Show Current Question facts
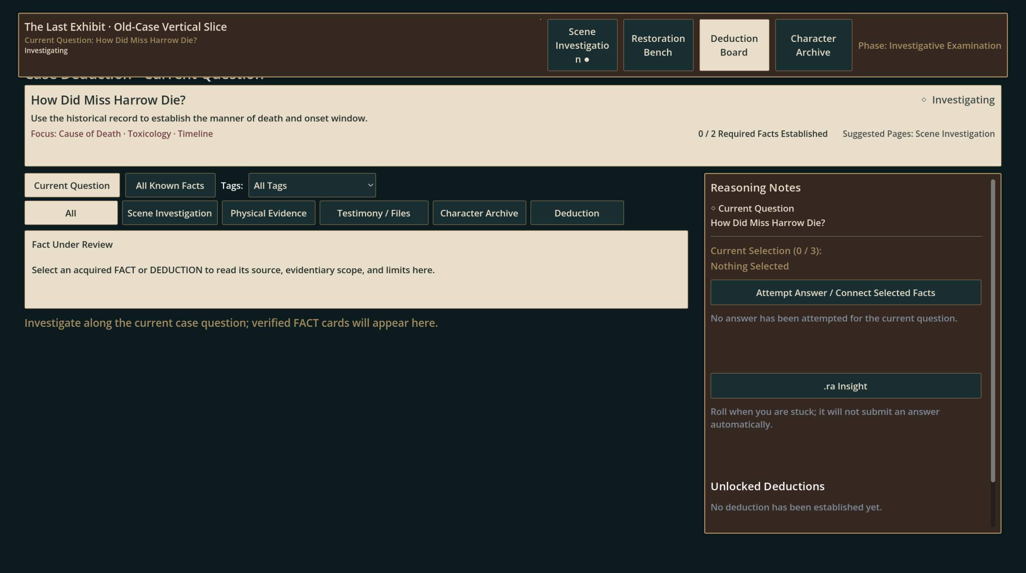The height and width of the screenshot is (573, 1026). click(72, 185)
